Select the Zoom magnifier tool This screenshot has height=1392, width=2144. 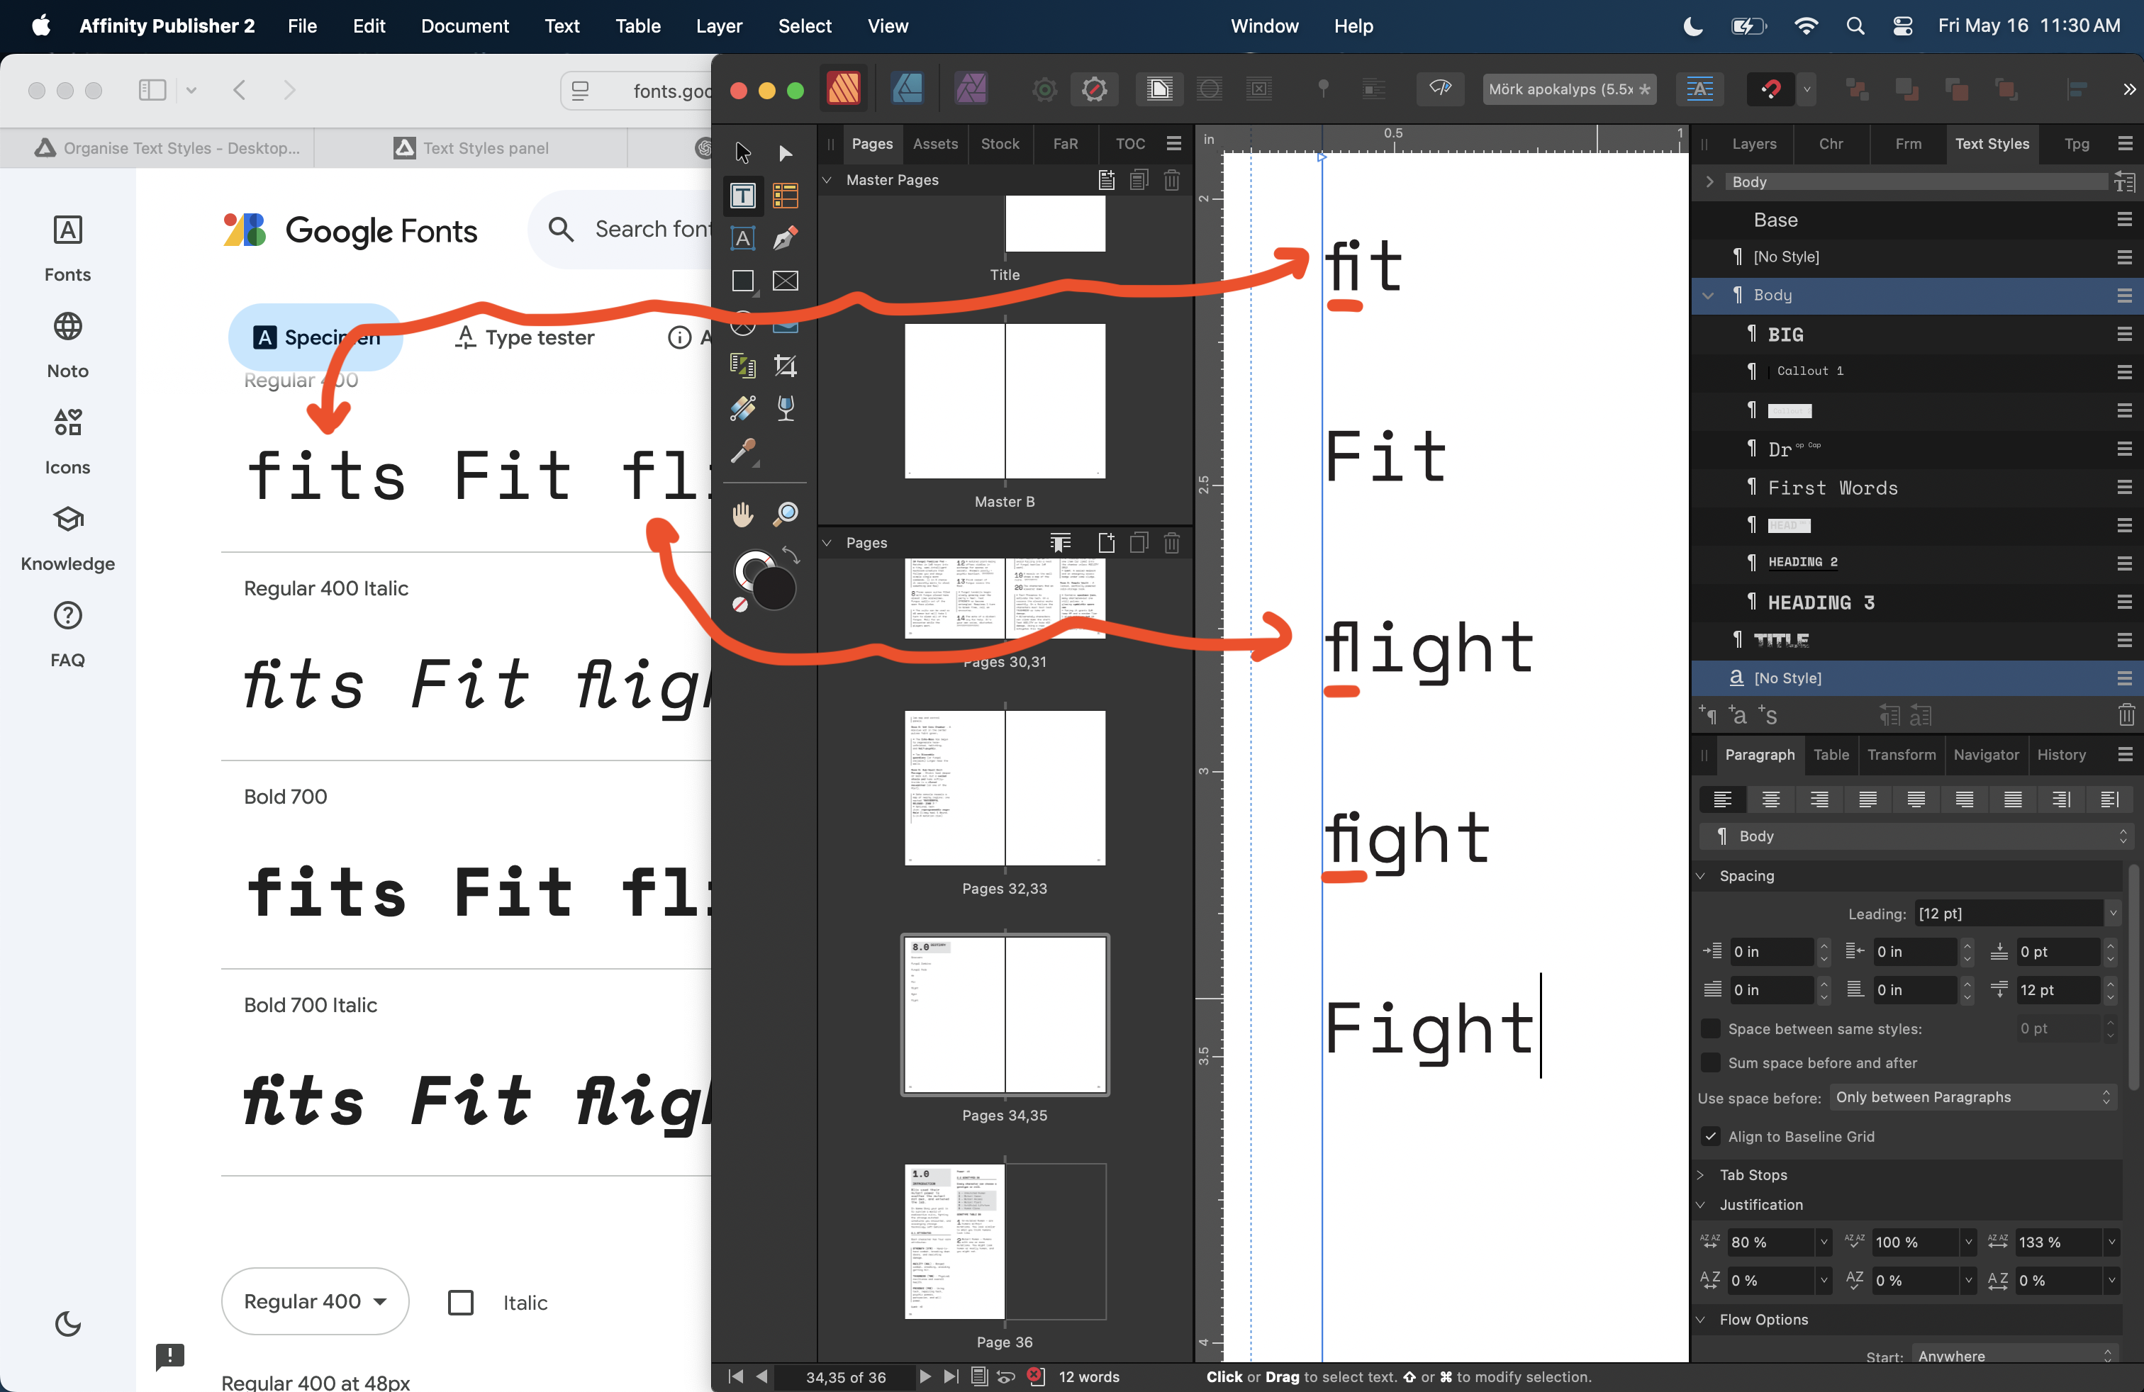point(786,514)
